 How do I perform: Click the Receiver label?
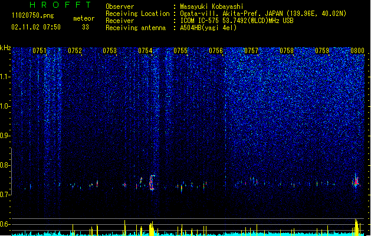point(120,21)
